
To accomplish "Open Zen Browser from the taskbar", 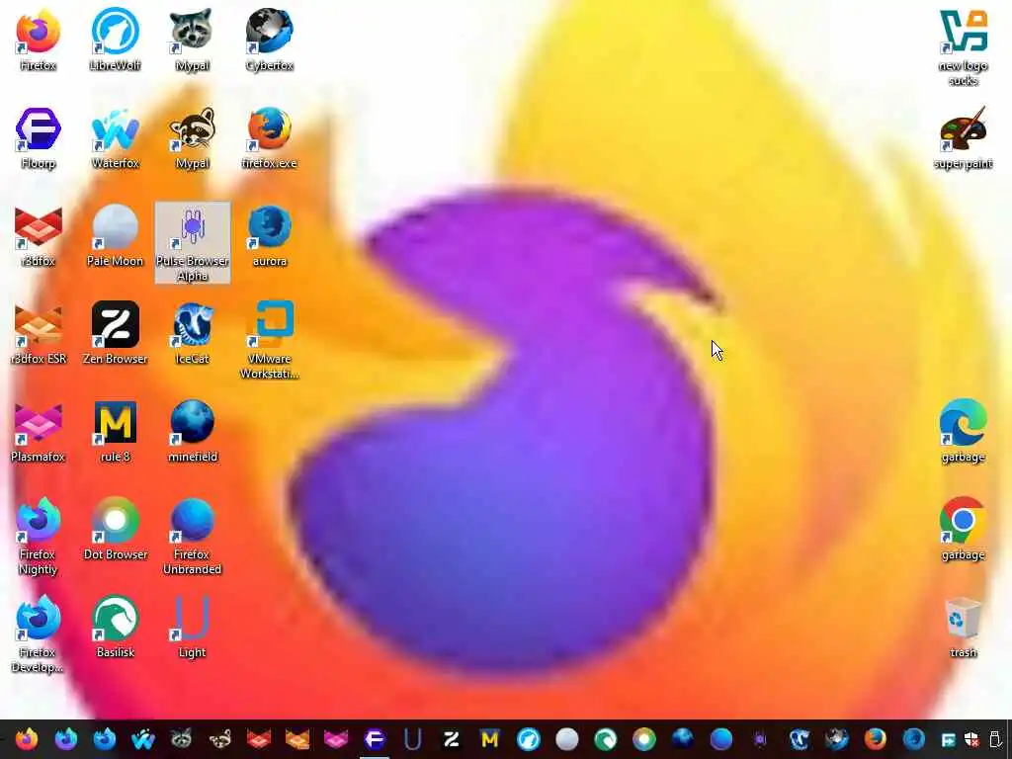I will pos(451,739).
